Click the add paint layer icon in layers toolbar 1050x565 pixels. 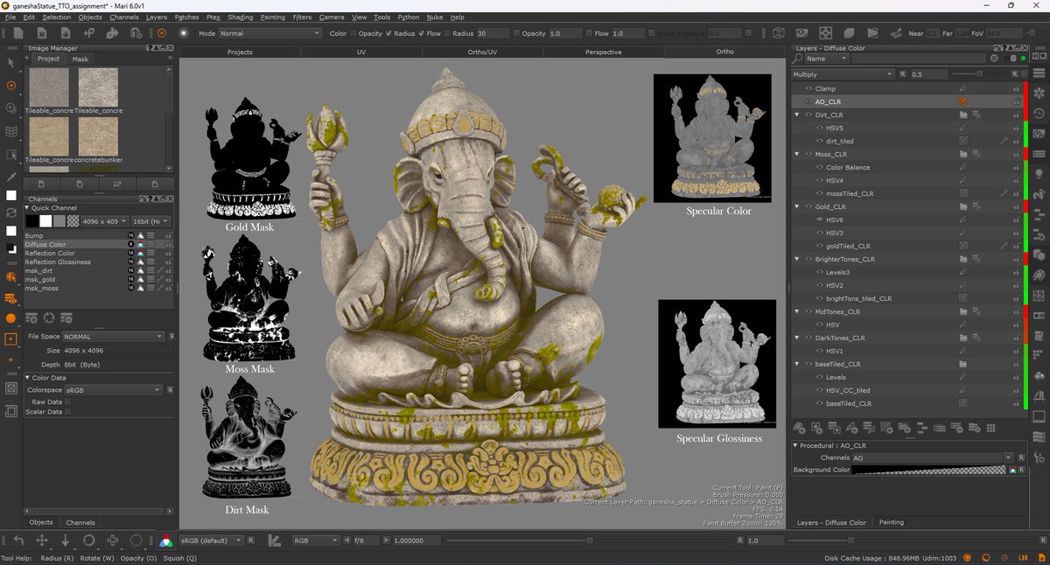point(799,428)
